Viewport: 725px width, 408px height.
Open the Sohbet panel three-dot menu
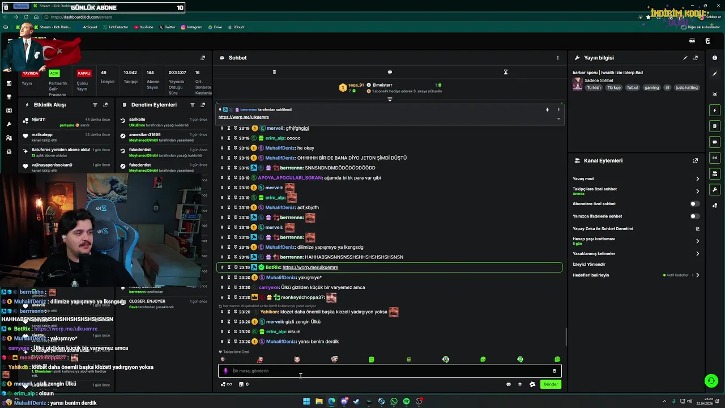(557, 58)
